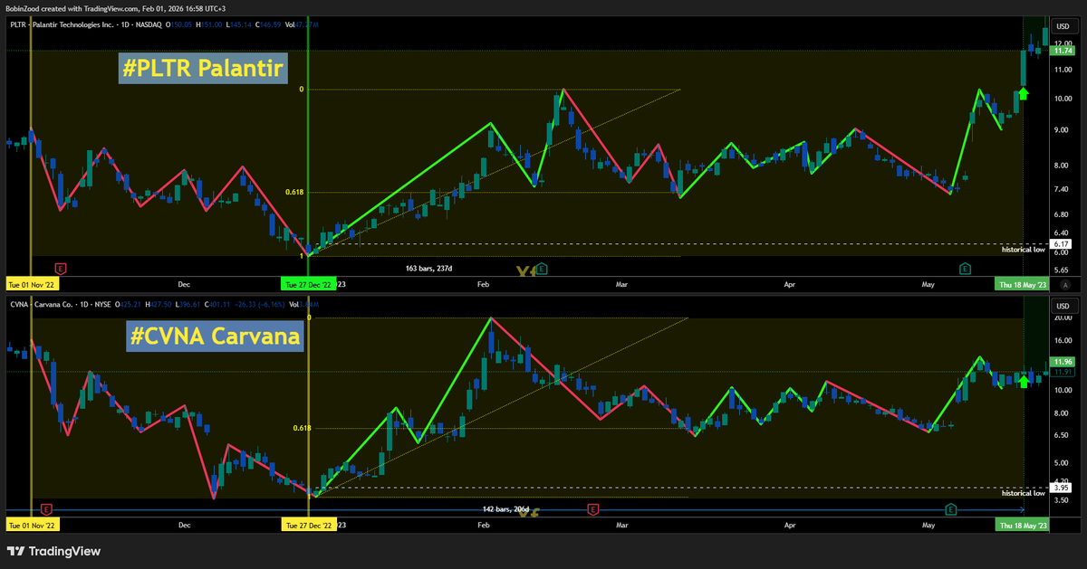
Task: Click the 5.65 price tick on PLTR scale
Action: [1062, 270]
